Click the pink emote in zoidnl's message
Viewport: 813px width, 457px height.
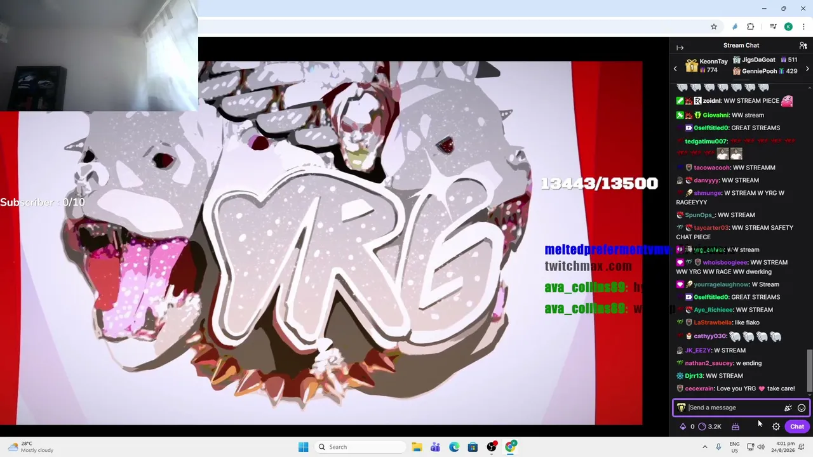pos(787,101)
